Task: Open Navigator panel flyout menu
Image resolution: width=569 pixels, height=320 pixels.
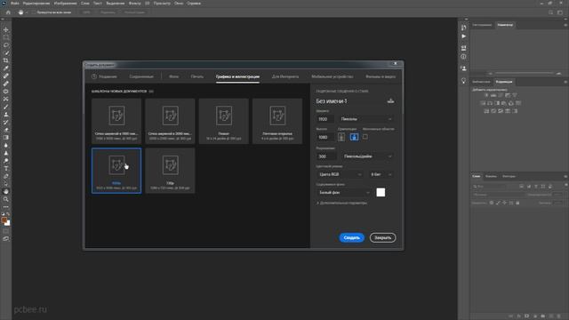Action: tap(565, 25)
